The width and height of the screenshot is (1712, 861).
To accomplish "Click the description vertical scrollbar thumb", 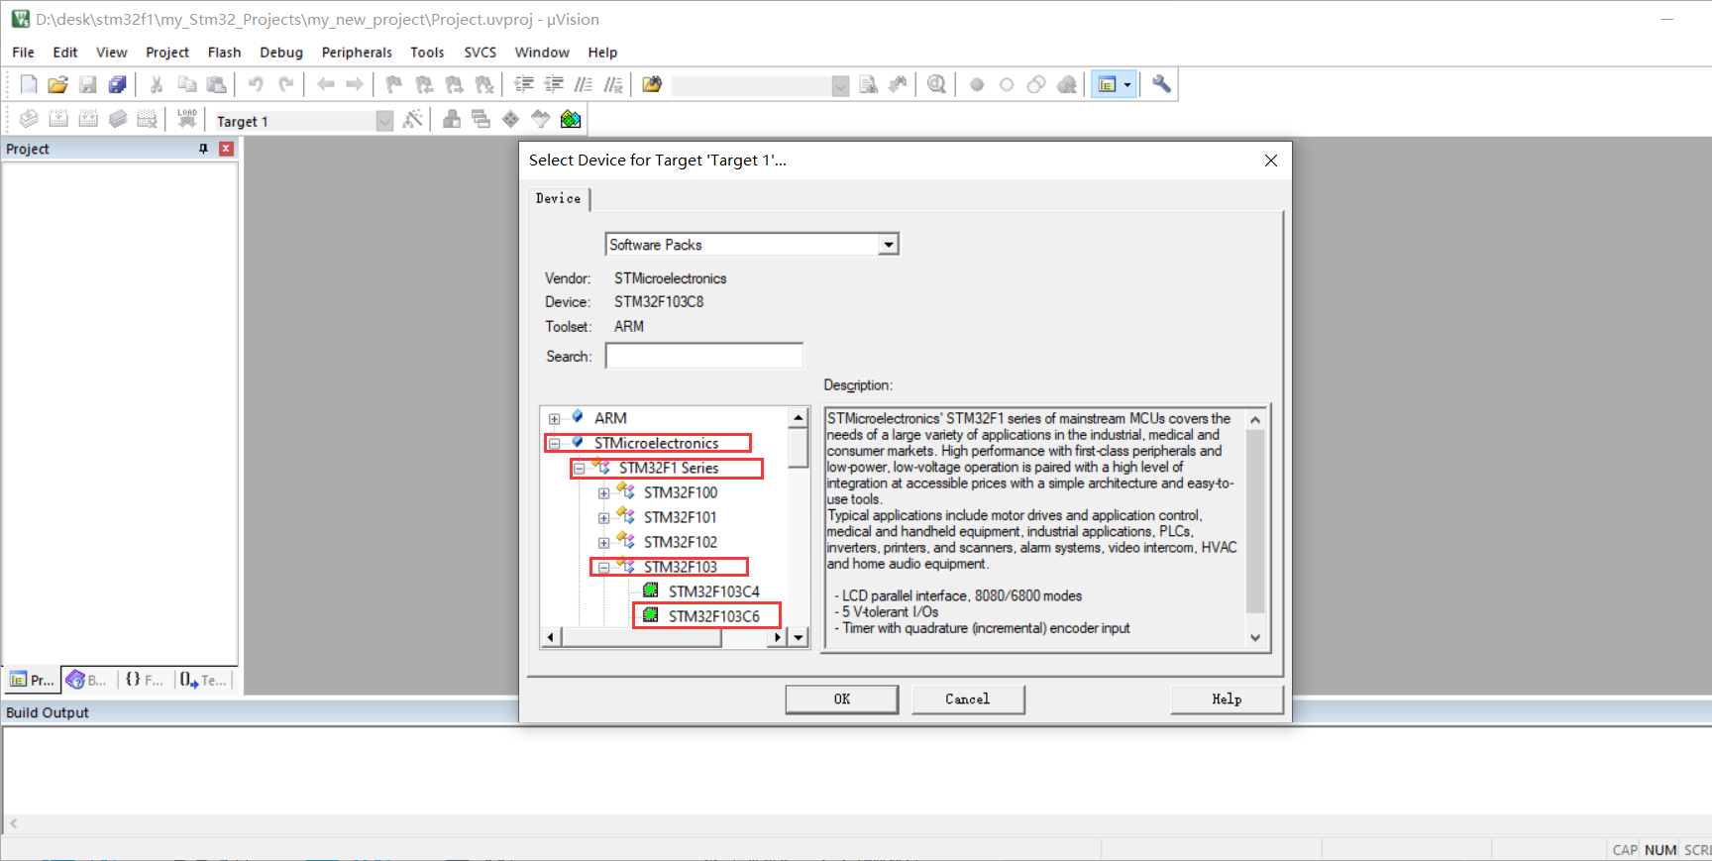I will point(1255,520).
